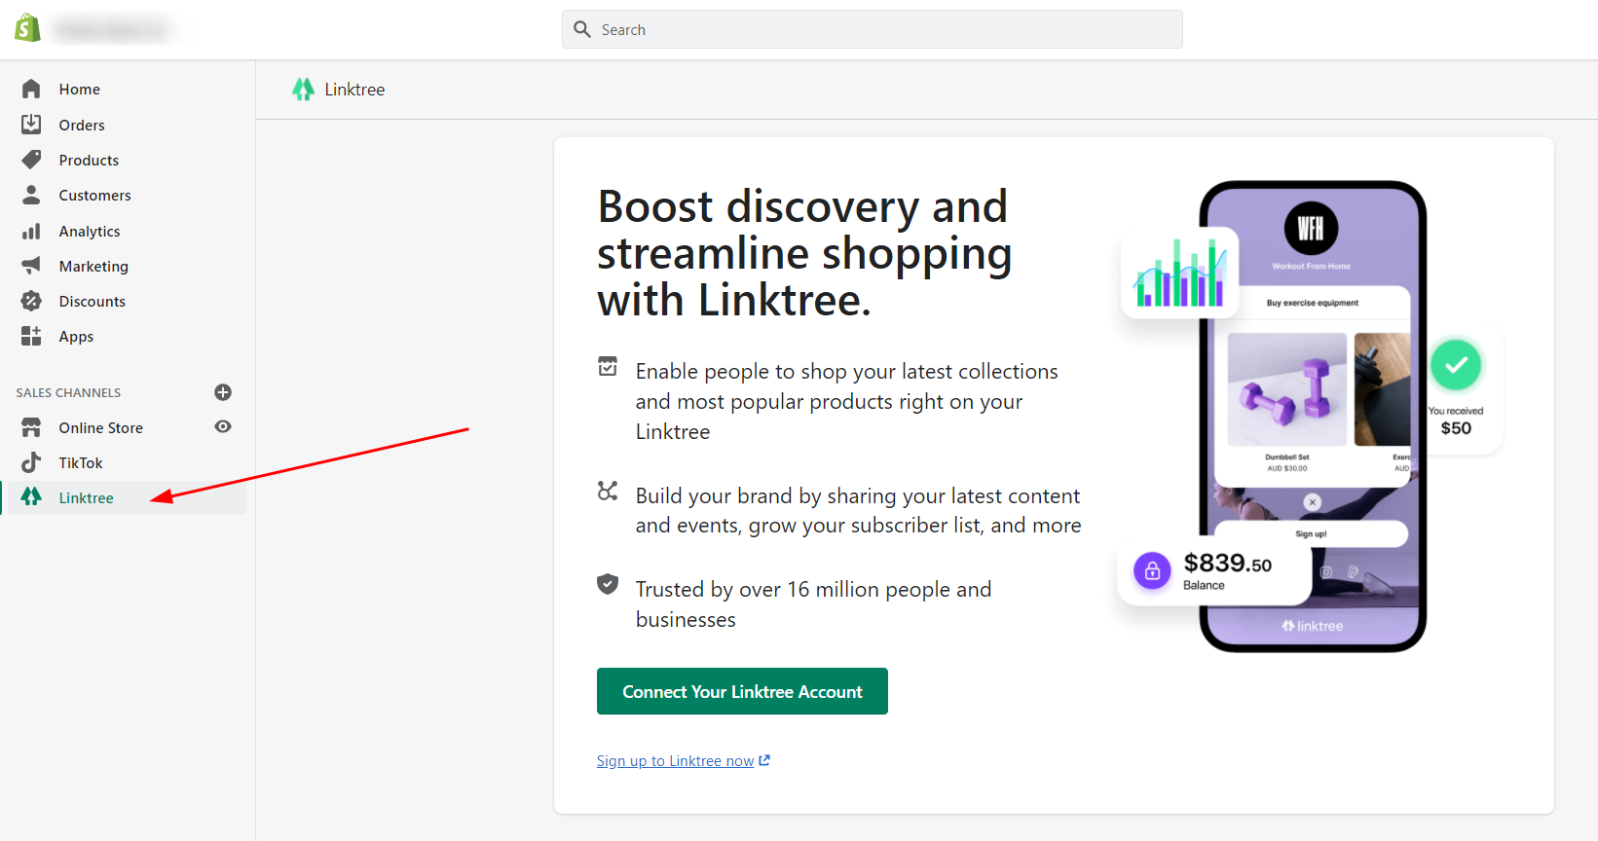The width and height of the screenshot is (1598, 841).
Task: Click the Online Store storefront icon
Action: pyautogui.click(x=31, y=427)
